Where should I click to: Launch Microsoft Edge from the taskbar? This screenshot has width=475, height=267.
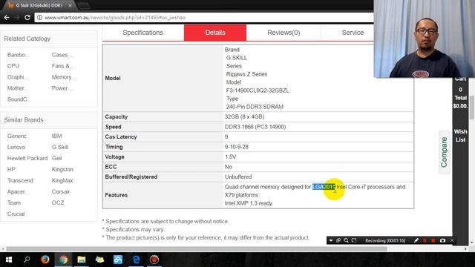(x=136, y=260)
